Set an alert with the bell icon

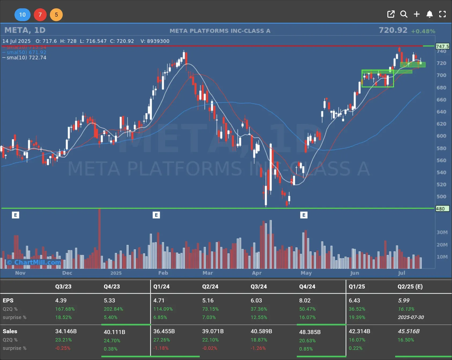click(x=429, y=14)
